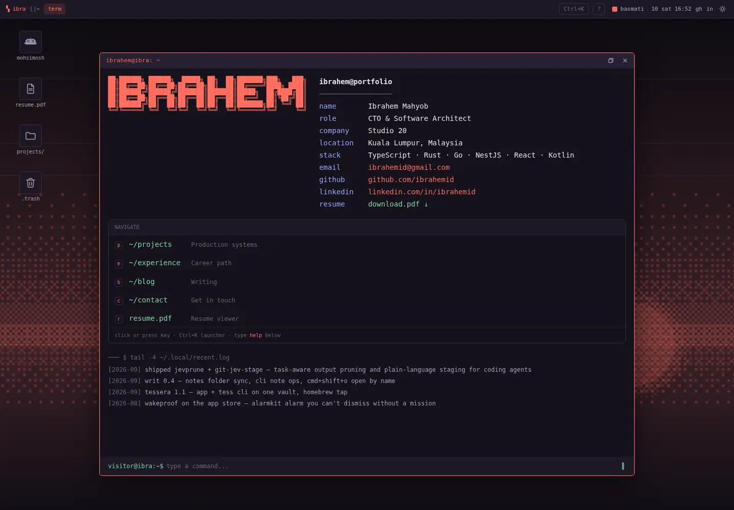
Task: Click the 16:52 clock in the top bar
Action: pos(683,9)
